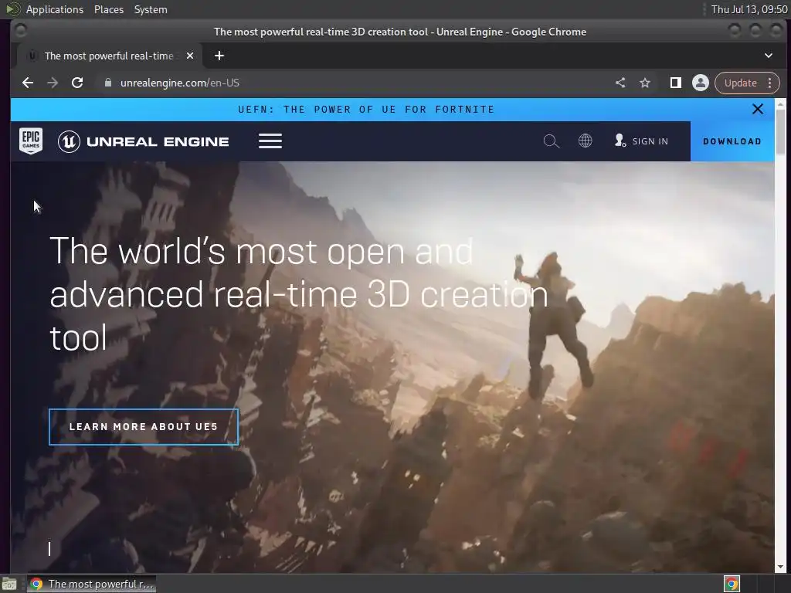Click the address bar URL field
The width and height of the screenshot is (791, 593).
353,83
